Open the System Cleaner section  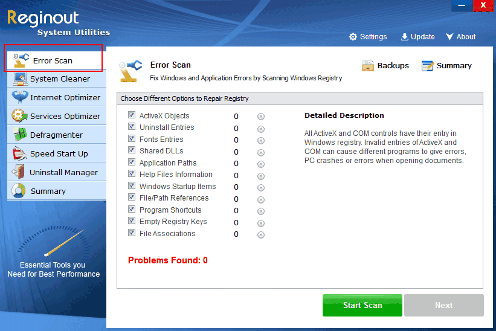(x=57, y=79)
